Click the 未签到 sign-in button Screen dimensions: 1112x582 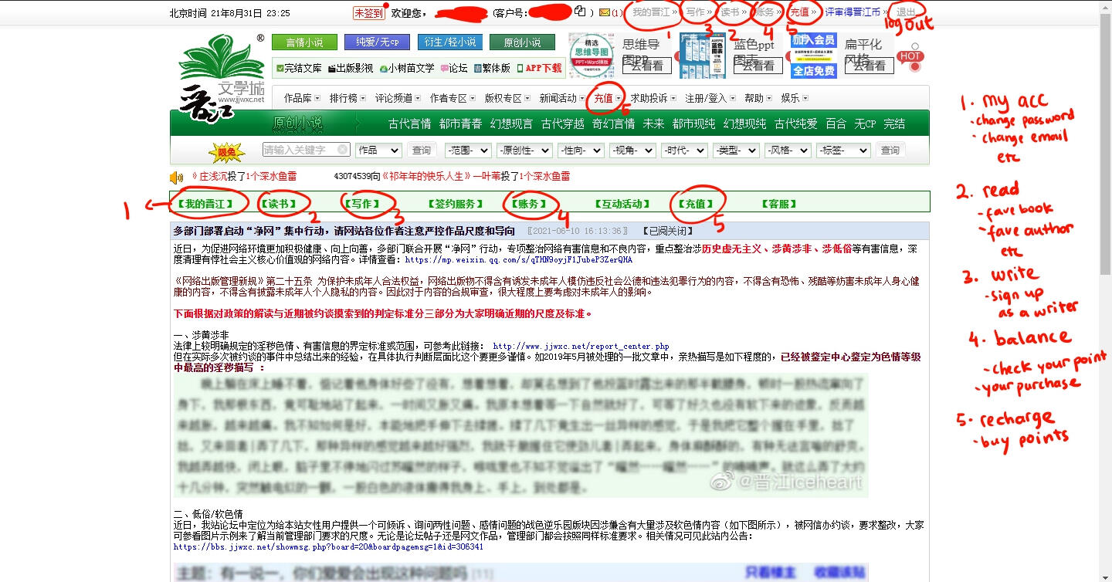pos(368,13)
